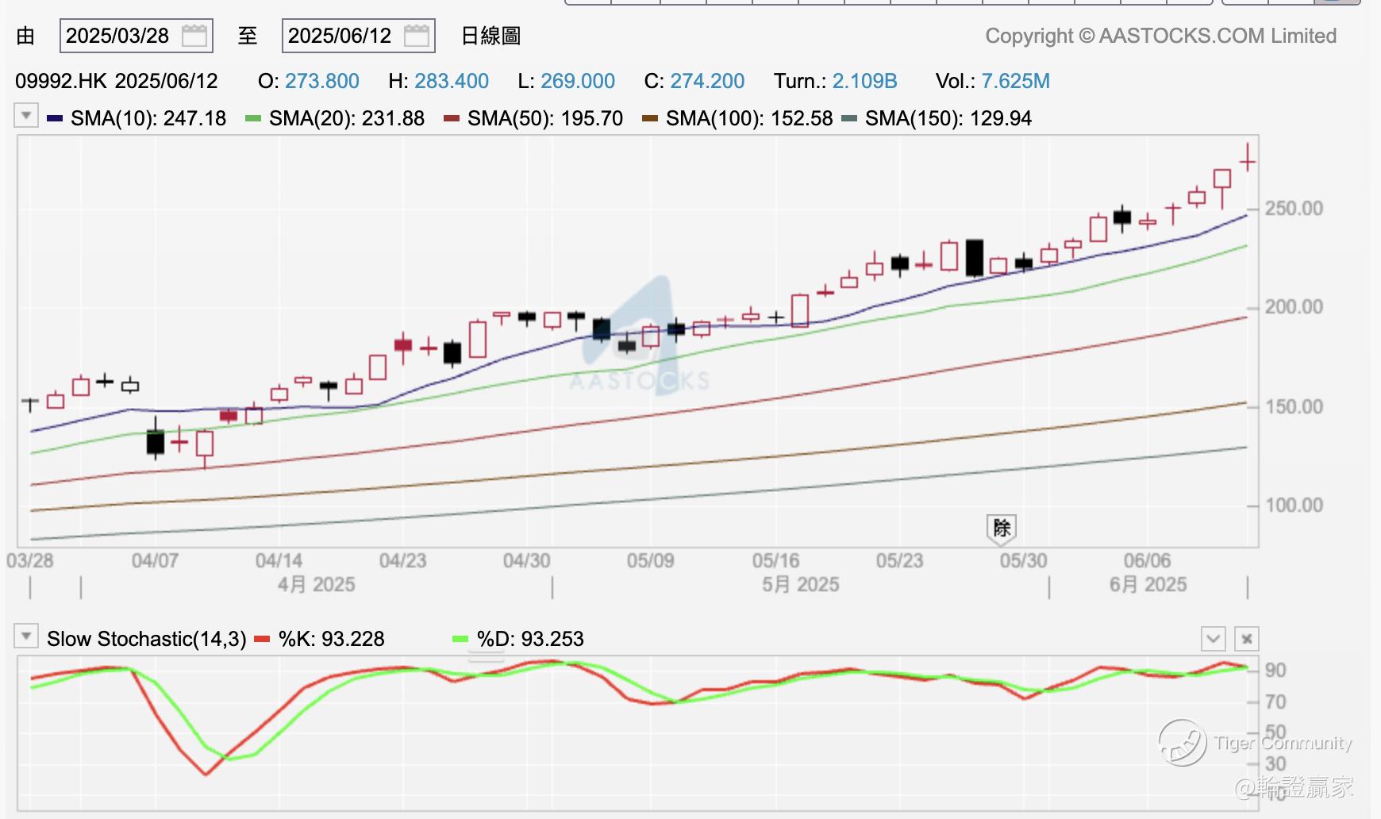Click the 日線圖 daily chart label
This screenshot has height=819, width=1381.
(490, 36)
